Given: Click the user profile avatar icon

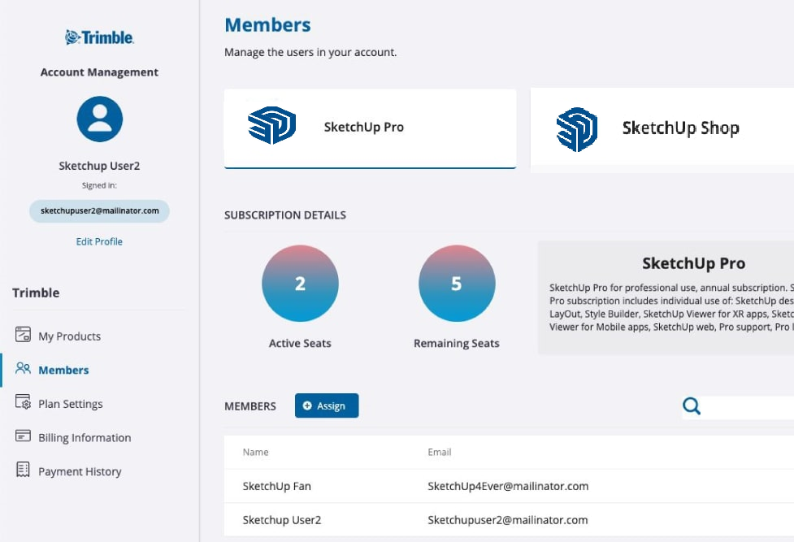Looking at the screenshot, I should 99,119.
